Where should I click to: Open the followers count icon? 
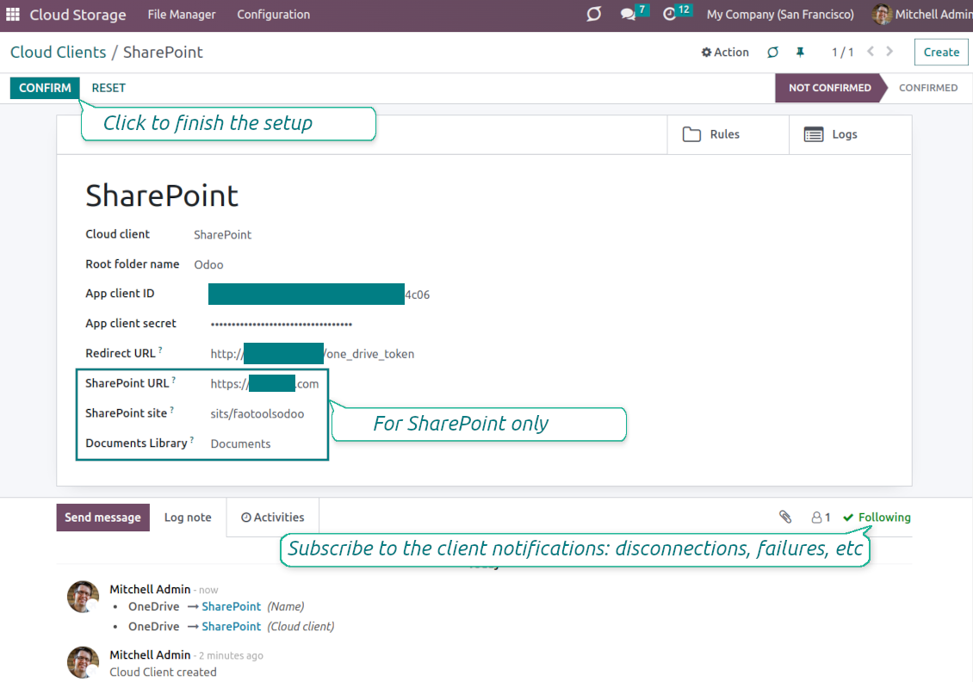pyautogui.click(x=821, y=517)
